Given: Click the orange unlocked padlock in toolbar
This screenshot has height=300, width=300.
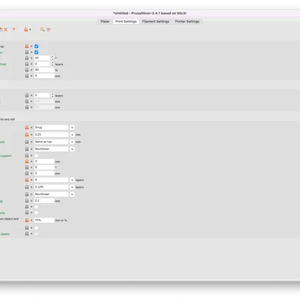Looking at the screenshot, I should tap(26, 29).
